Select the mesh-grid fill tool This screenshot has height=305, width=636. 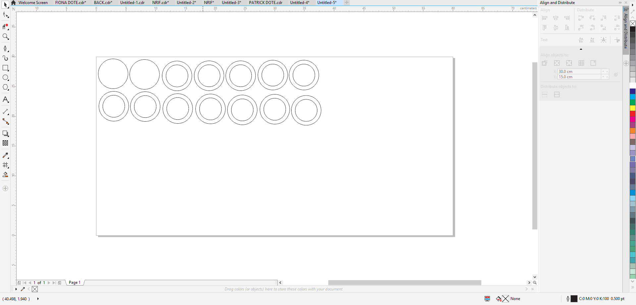(5, 165)
